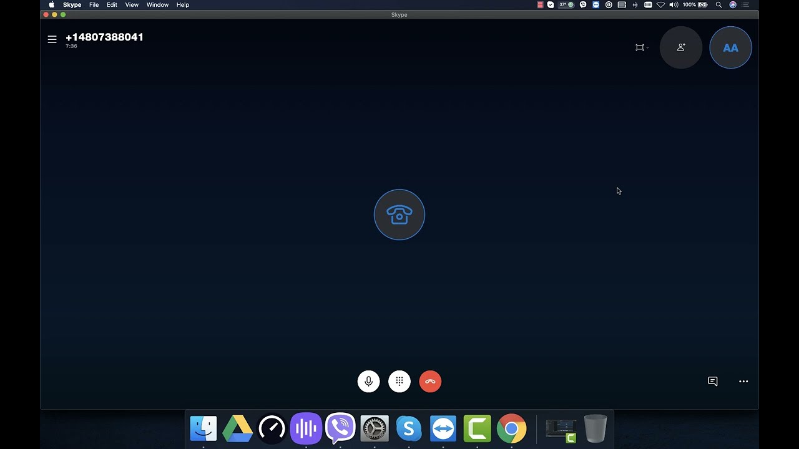The height and width of the screenshot is (449, 799).
Task: Open Notification Center list icon
Action: coord(745,4)
